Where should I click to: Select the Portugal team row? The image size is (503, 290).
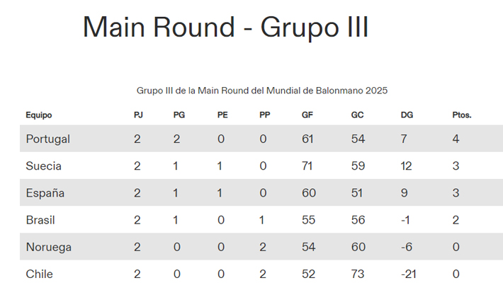[48, 139]
